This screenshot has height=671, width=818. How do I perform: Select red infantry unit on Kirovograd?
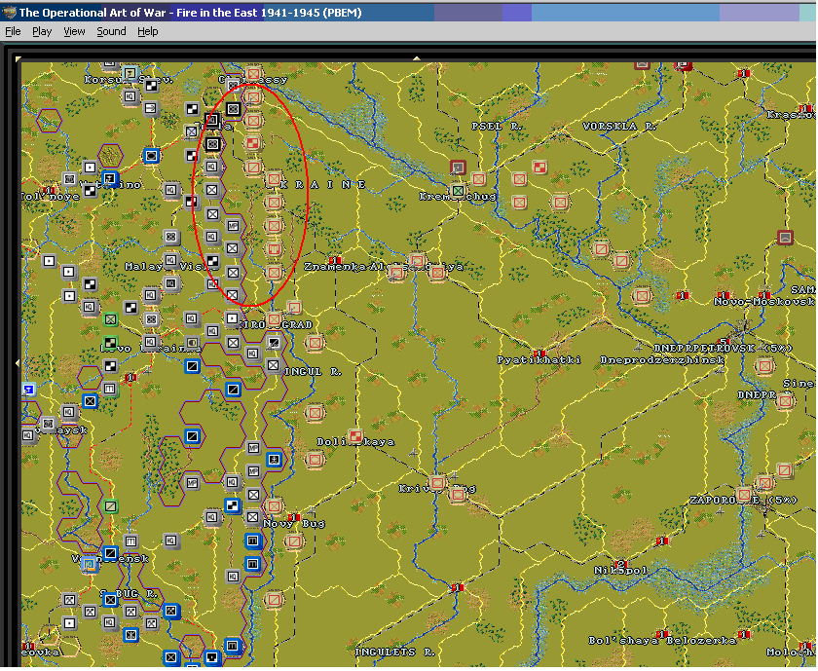[x=274, y=318]
